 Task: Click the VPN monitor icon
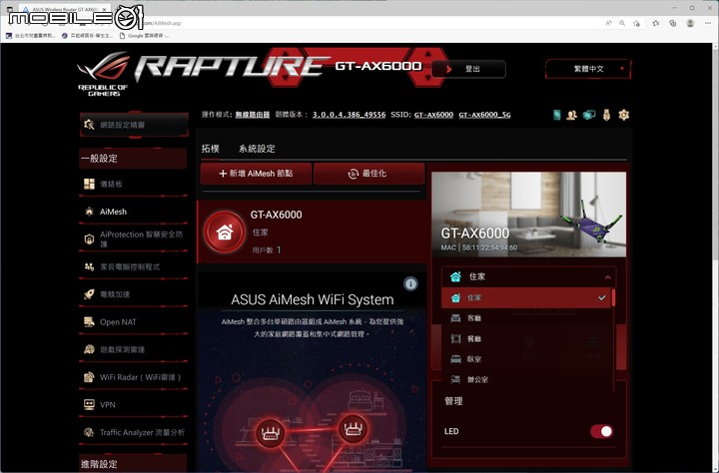point(89,405)
